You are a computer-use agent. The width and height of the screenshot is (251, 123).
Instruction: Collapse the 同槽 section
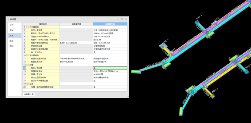coord(28,65)
